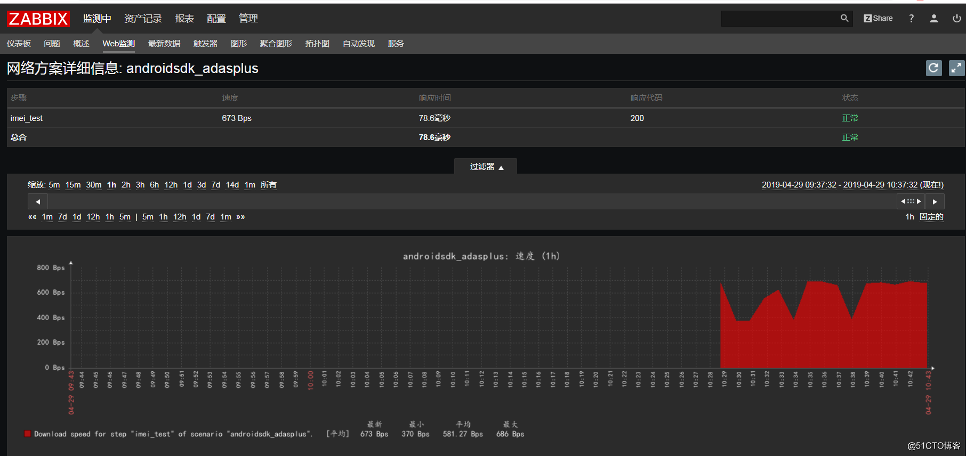Open the 管理 main menu

(248, 19)
